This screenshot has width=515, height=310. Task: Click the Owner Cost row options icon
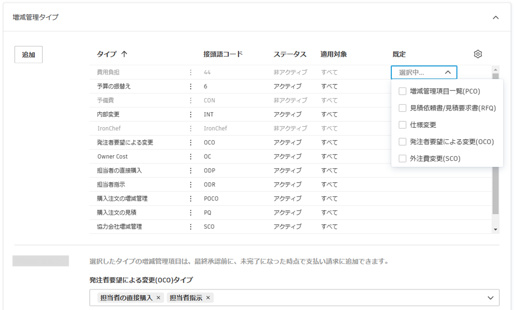tap(190, 156)
